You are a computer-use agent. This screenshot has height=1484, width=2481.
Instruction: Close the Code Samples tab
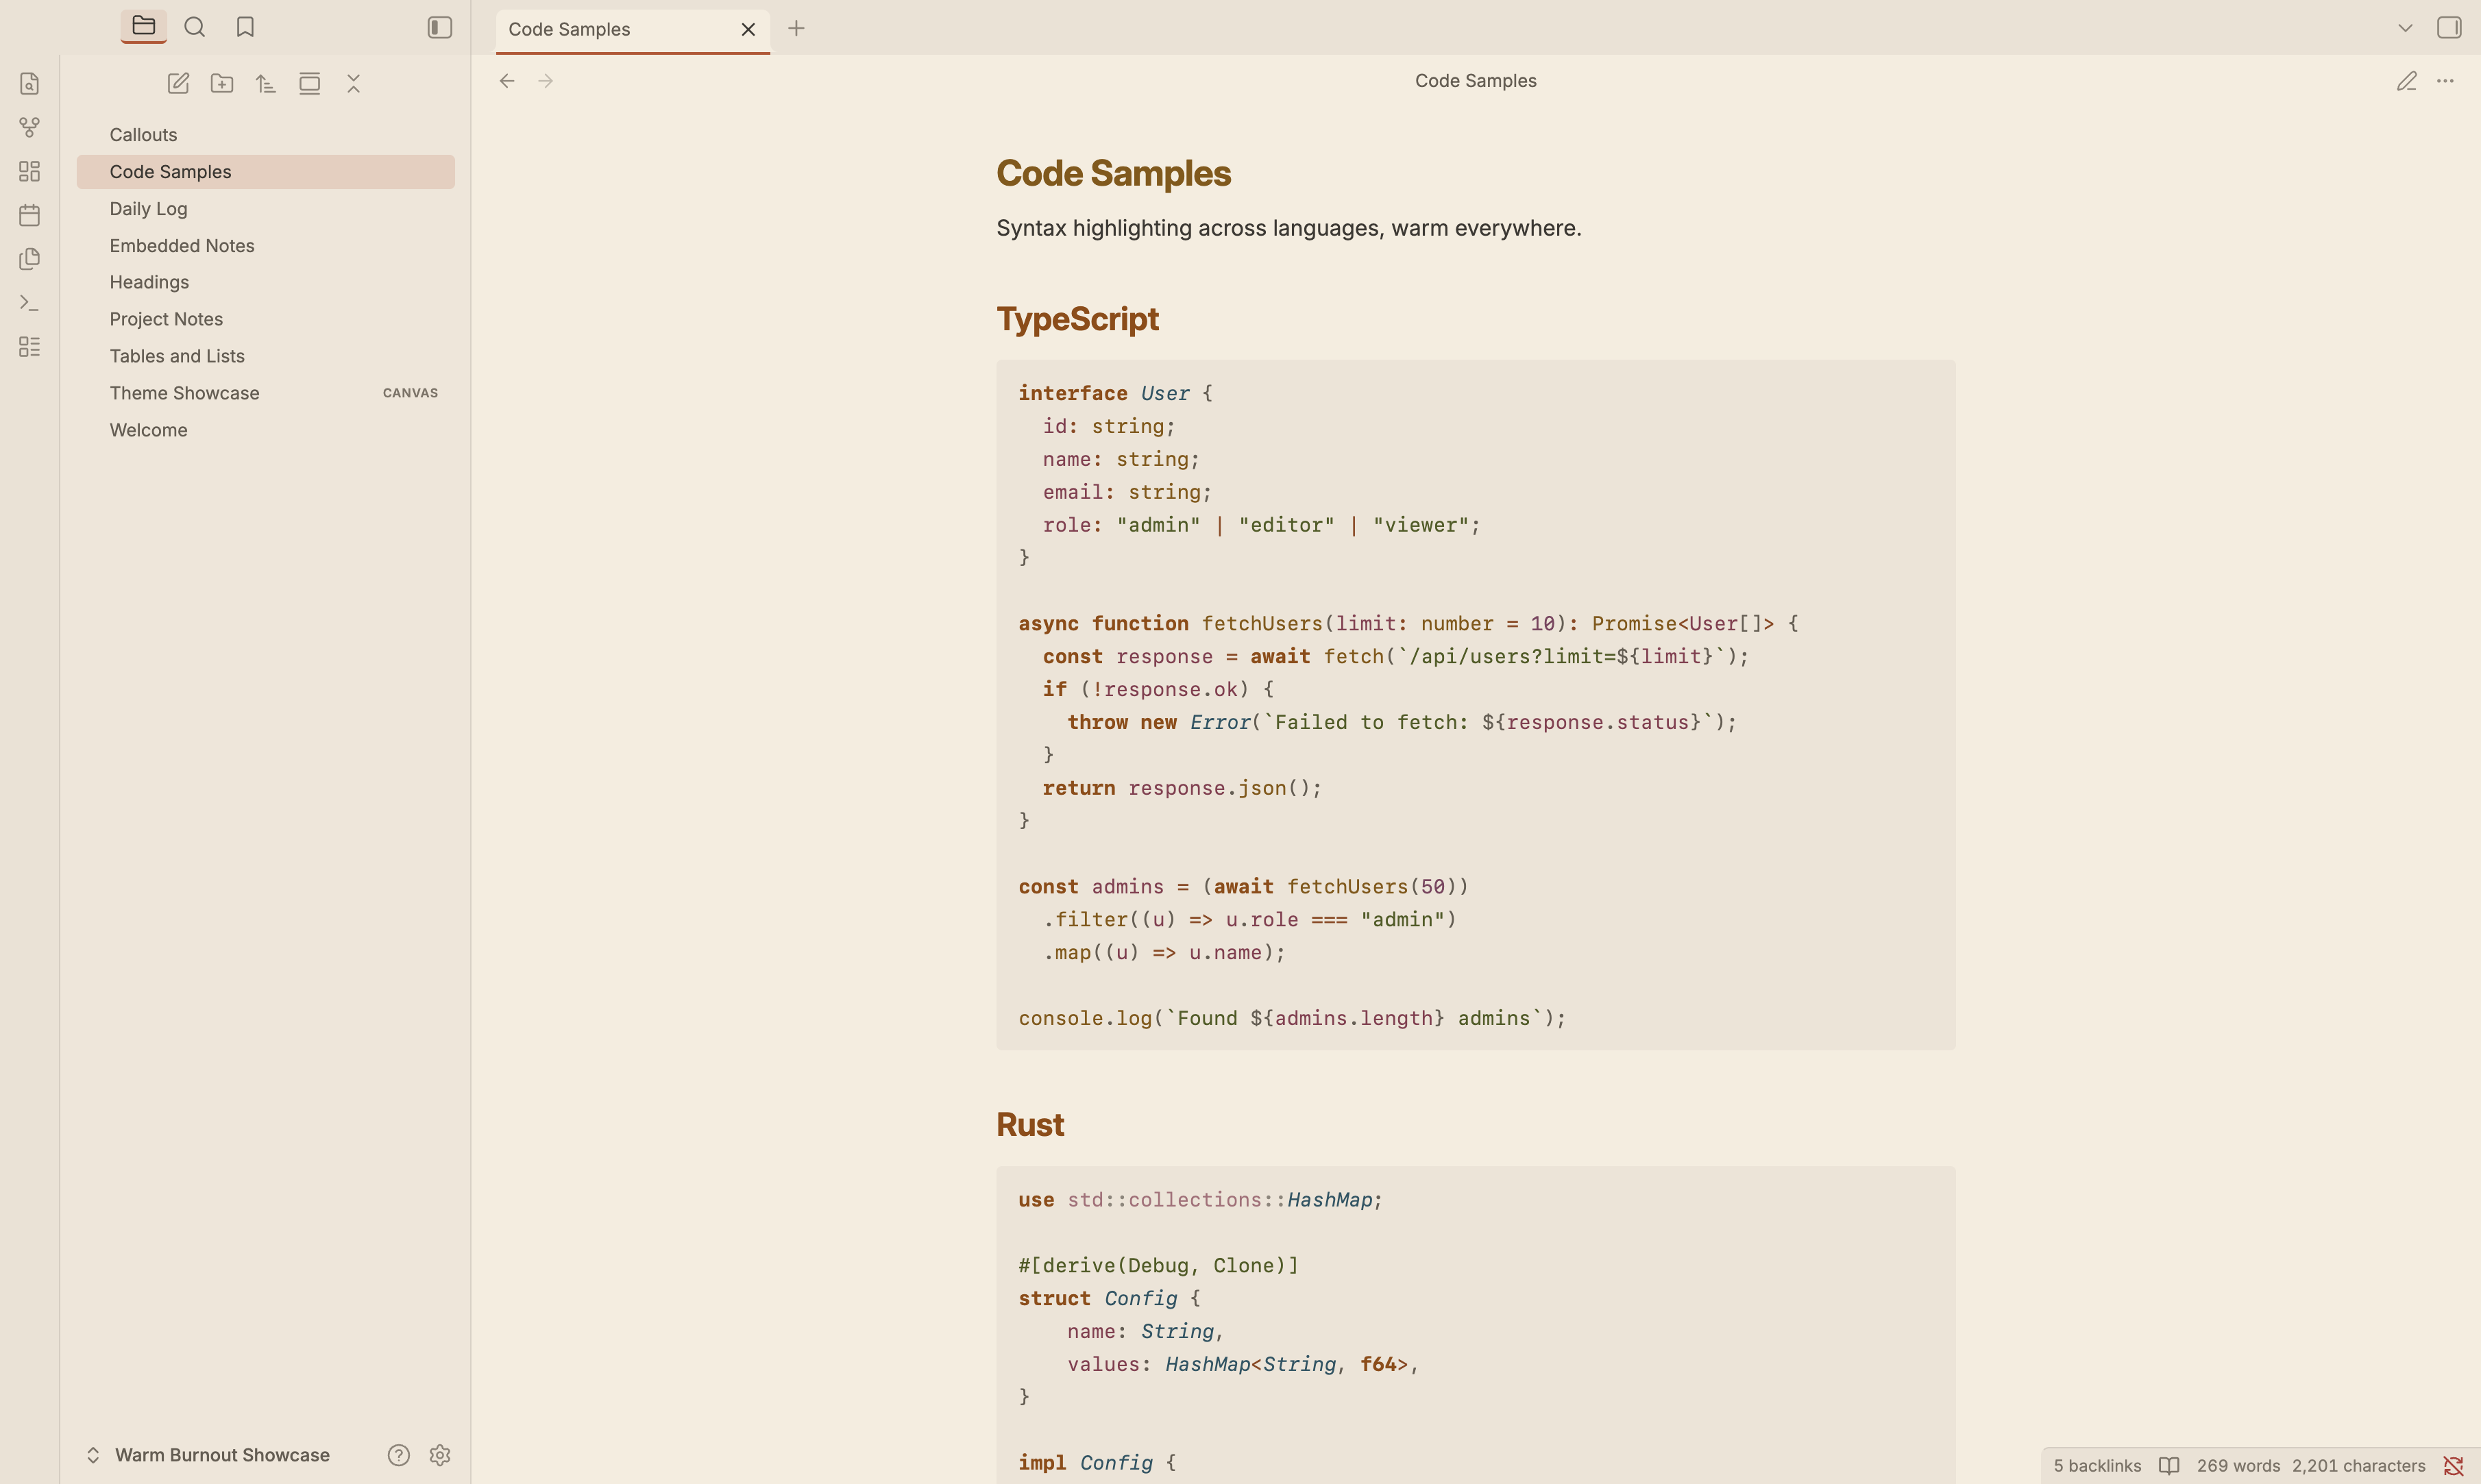tap(748, 30)
